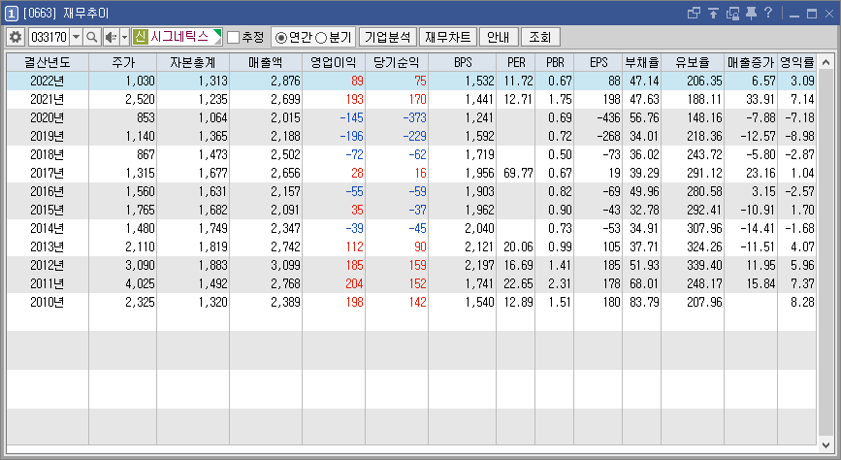The image size is (841, 460).
Task: Click the 매출액 column header
Action: (266, 62)
